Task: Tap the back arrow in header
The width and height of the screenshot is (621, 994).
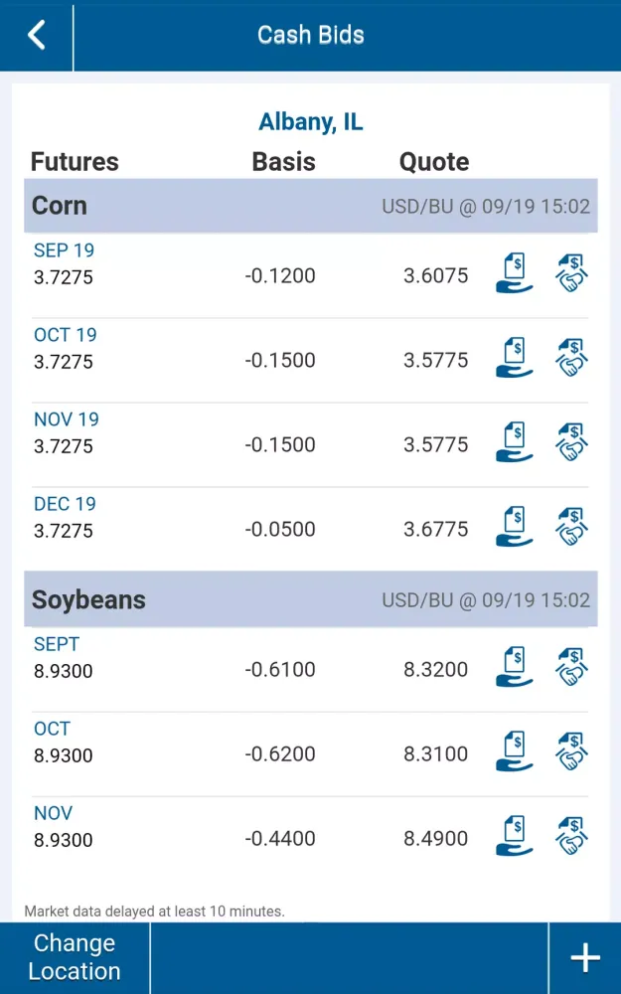Action: (36, 34)
